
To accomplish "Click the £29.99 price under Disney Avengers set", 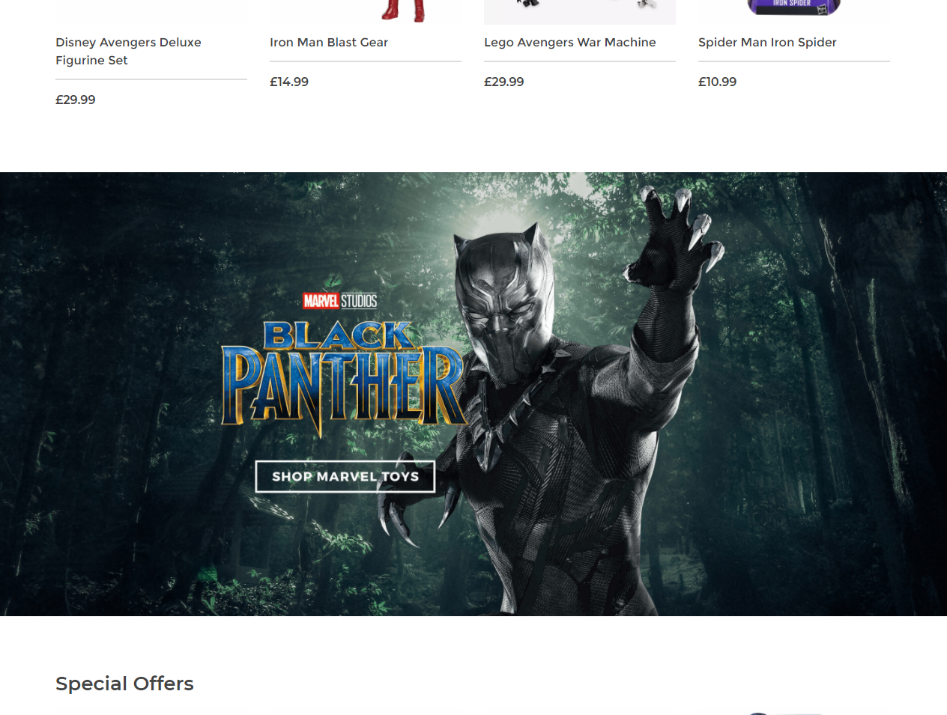I will [x=76, y=100].
